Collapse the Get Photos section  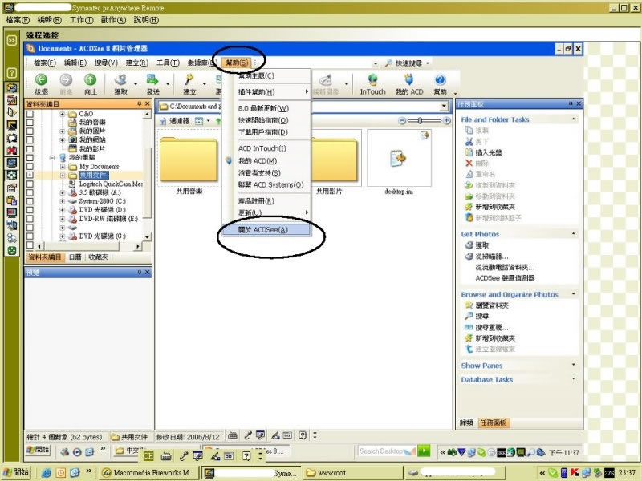574,233
